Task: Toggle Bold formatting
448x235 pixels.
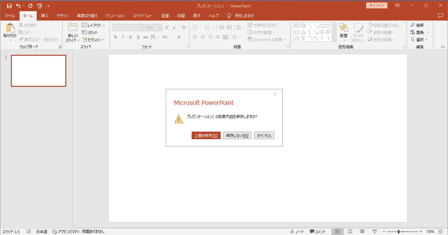Action: tap(115, 37)
